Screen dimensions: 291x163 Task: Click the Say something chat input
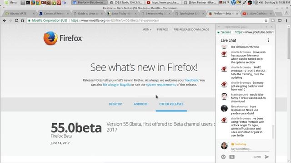[x=250, y=149]
